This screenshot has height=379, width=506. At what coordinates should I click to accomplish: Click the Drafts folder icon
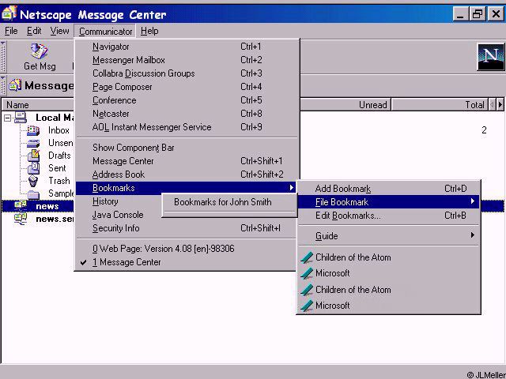click(33, 156)
